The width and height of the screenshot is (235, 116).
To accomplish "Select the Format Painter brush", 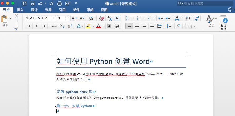I will coord(17,28).
